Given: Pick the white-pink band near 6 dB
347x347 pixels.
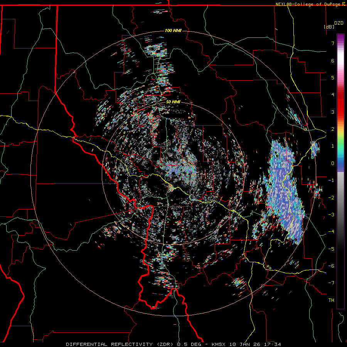Looking at the screenshot, I should coord(340,61).
